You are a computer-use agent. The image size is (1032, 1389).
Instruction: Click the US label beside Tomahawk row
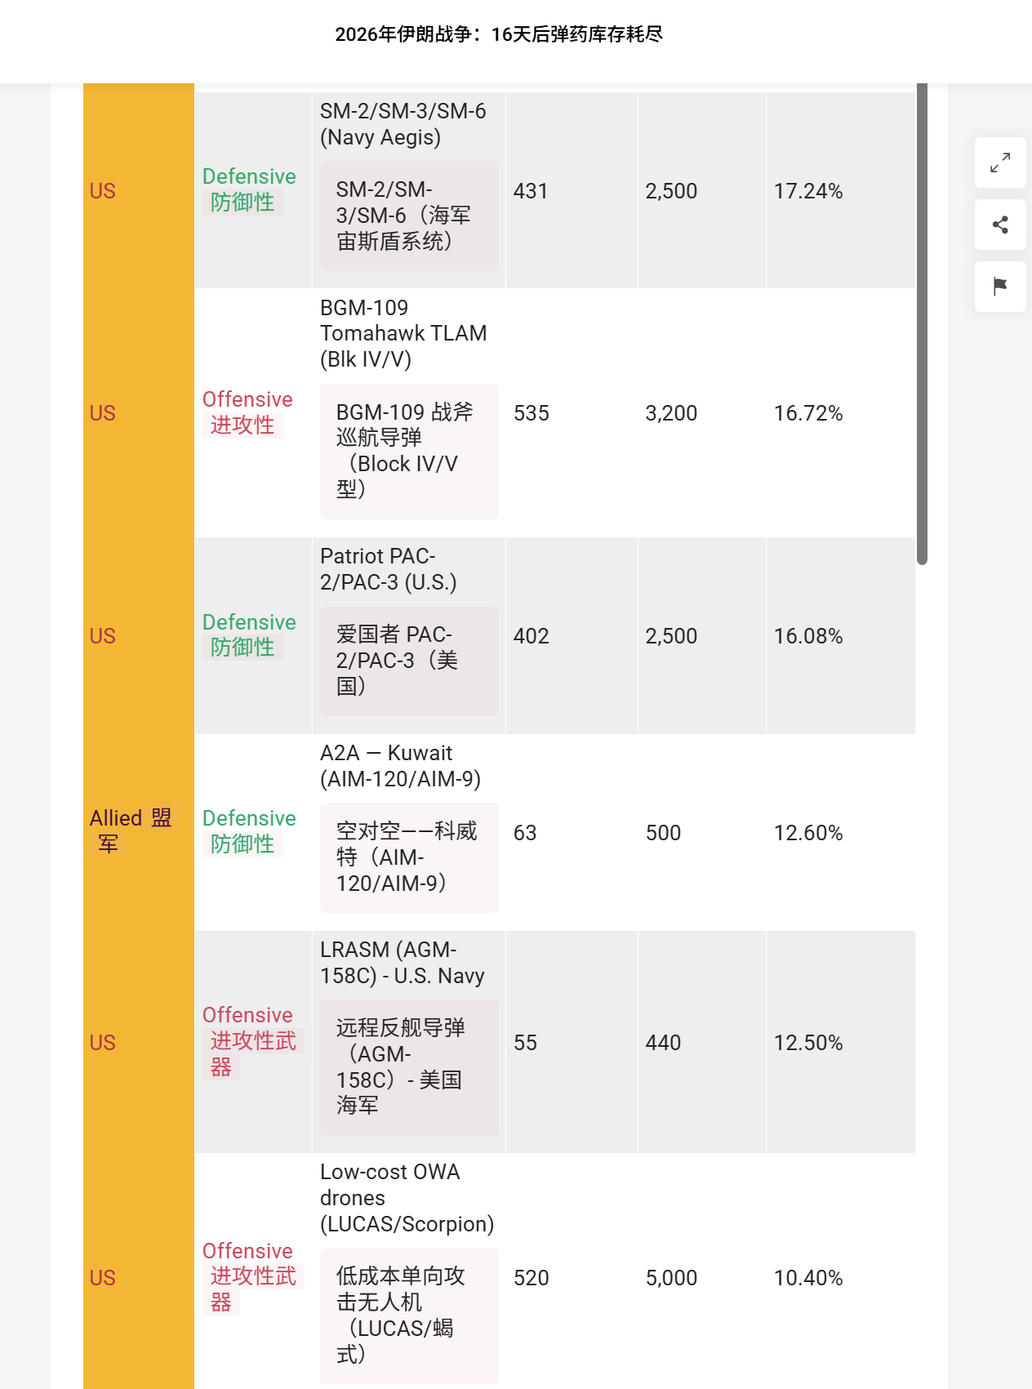[103, 413]
